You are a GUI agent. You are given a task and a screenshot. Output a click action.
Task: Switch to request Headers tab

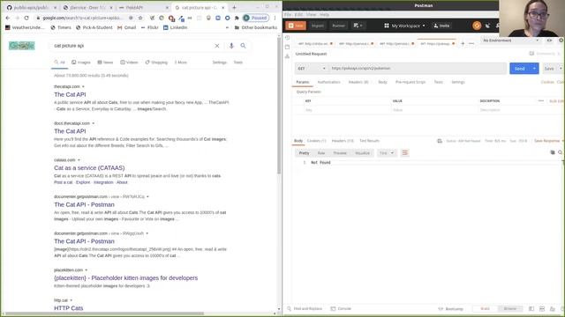[x=358, y=82]
